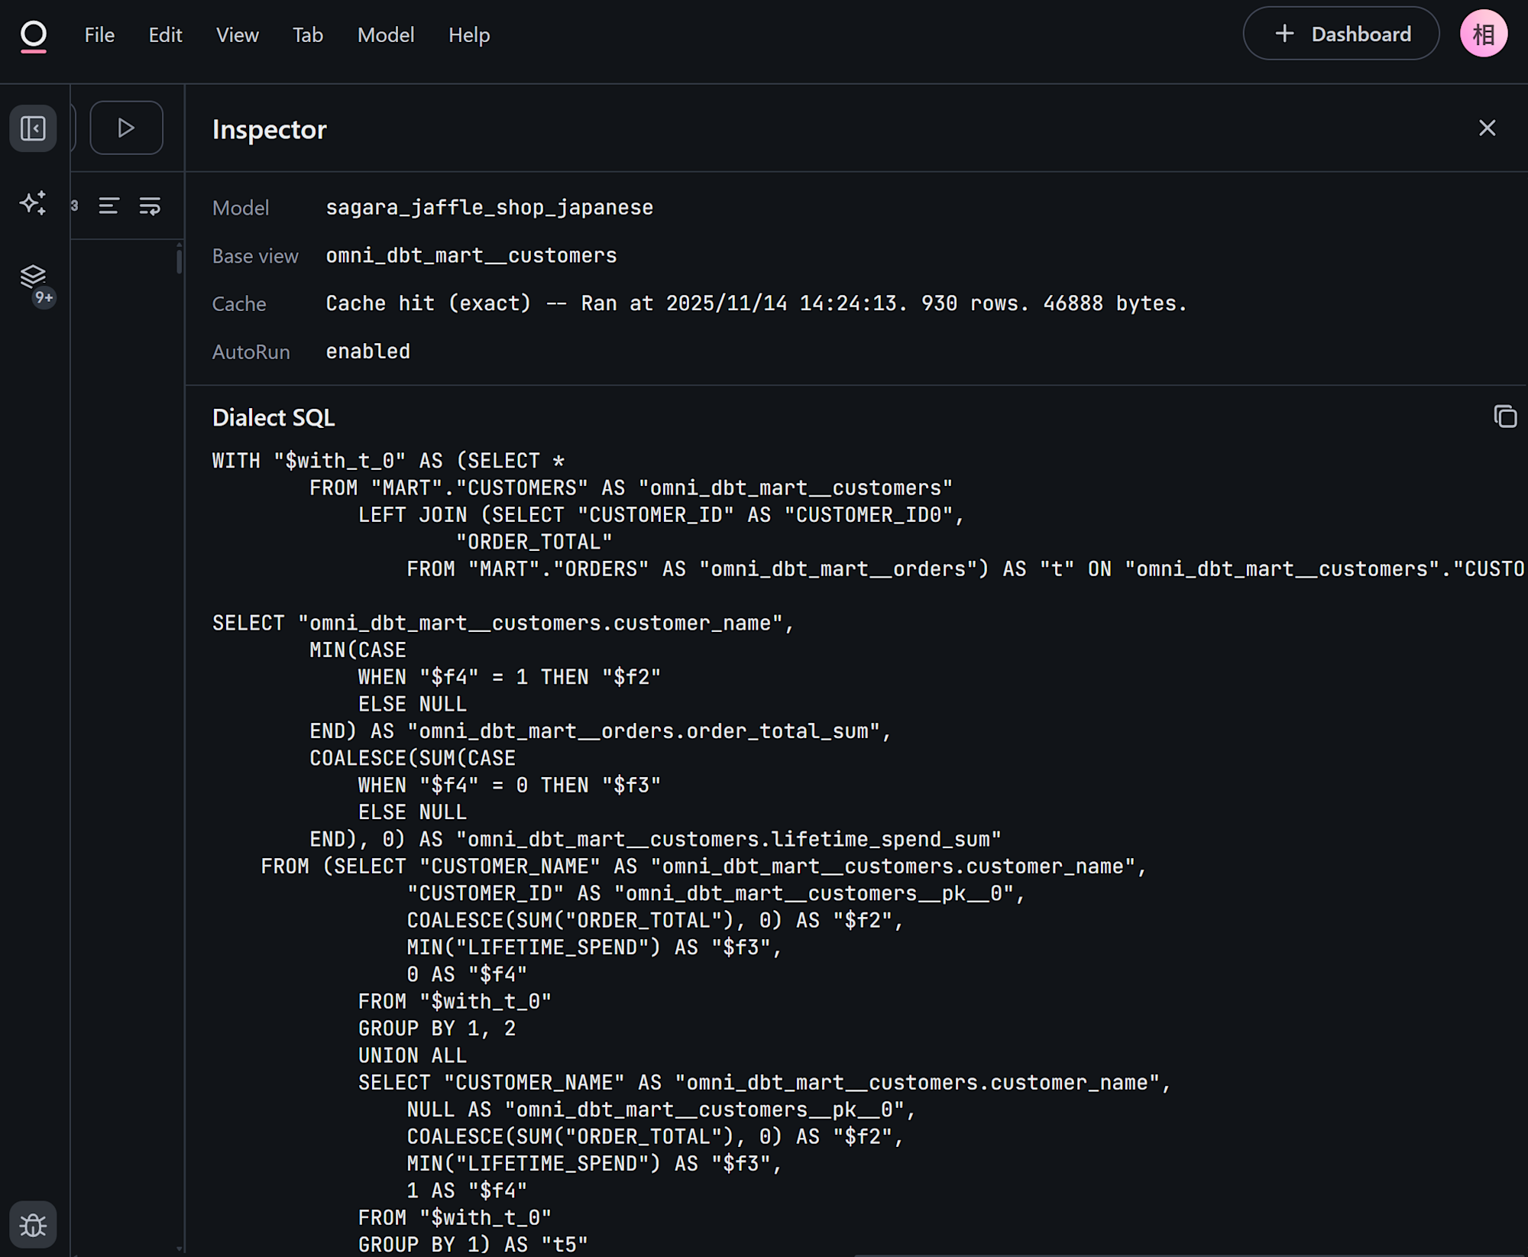Screen dimensions: 1528x1257
Task: Close the Inspector panel
Action: (x=1487, y=128)
